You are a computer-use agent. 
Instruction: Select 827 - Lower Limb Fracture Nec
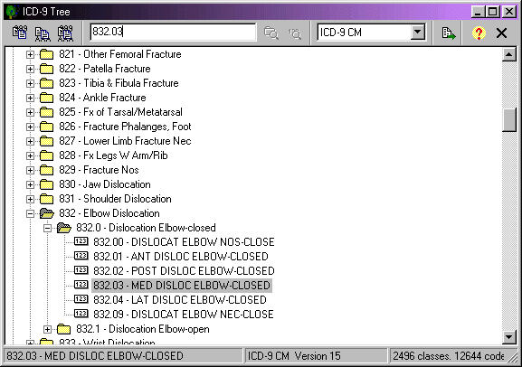tap(125, 141)
